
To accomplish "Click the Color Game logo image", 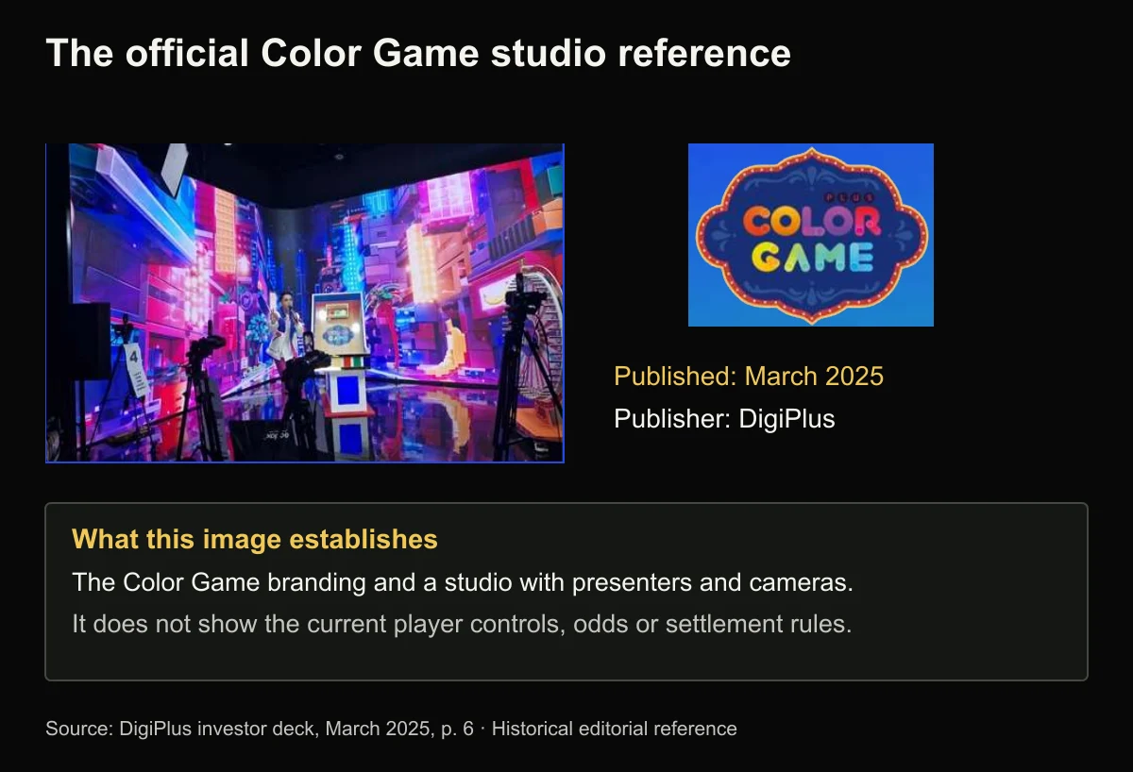I will pos(811,235).
